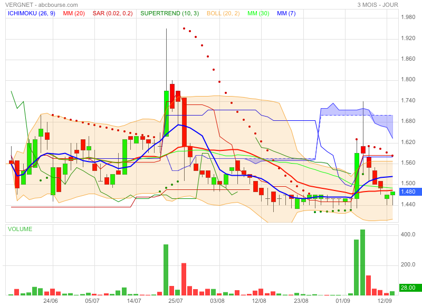Image resolution: width=422 pixels, height=306 pixels.
Task: Click the 1.560 price axis label
Action: [408, 163]
